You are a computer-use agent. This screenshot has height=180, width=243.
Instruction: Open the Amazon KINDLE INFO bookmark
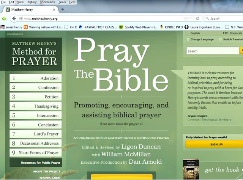coord(171,27)
